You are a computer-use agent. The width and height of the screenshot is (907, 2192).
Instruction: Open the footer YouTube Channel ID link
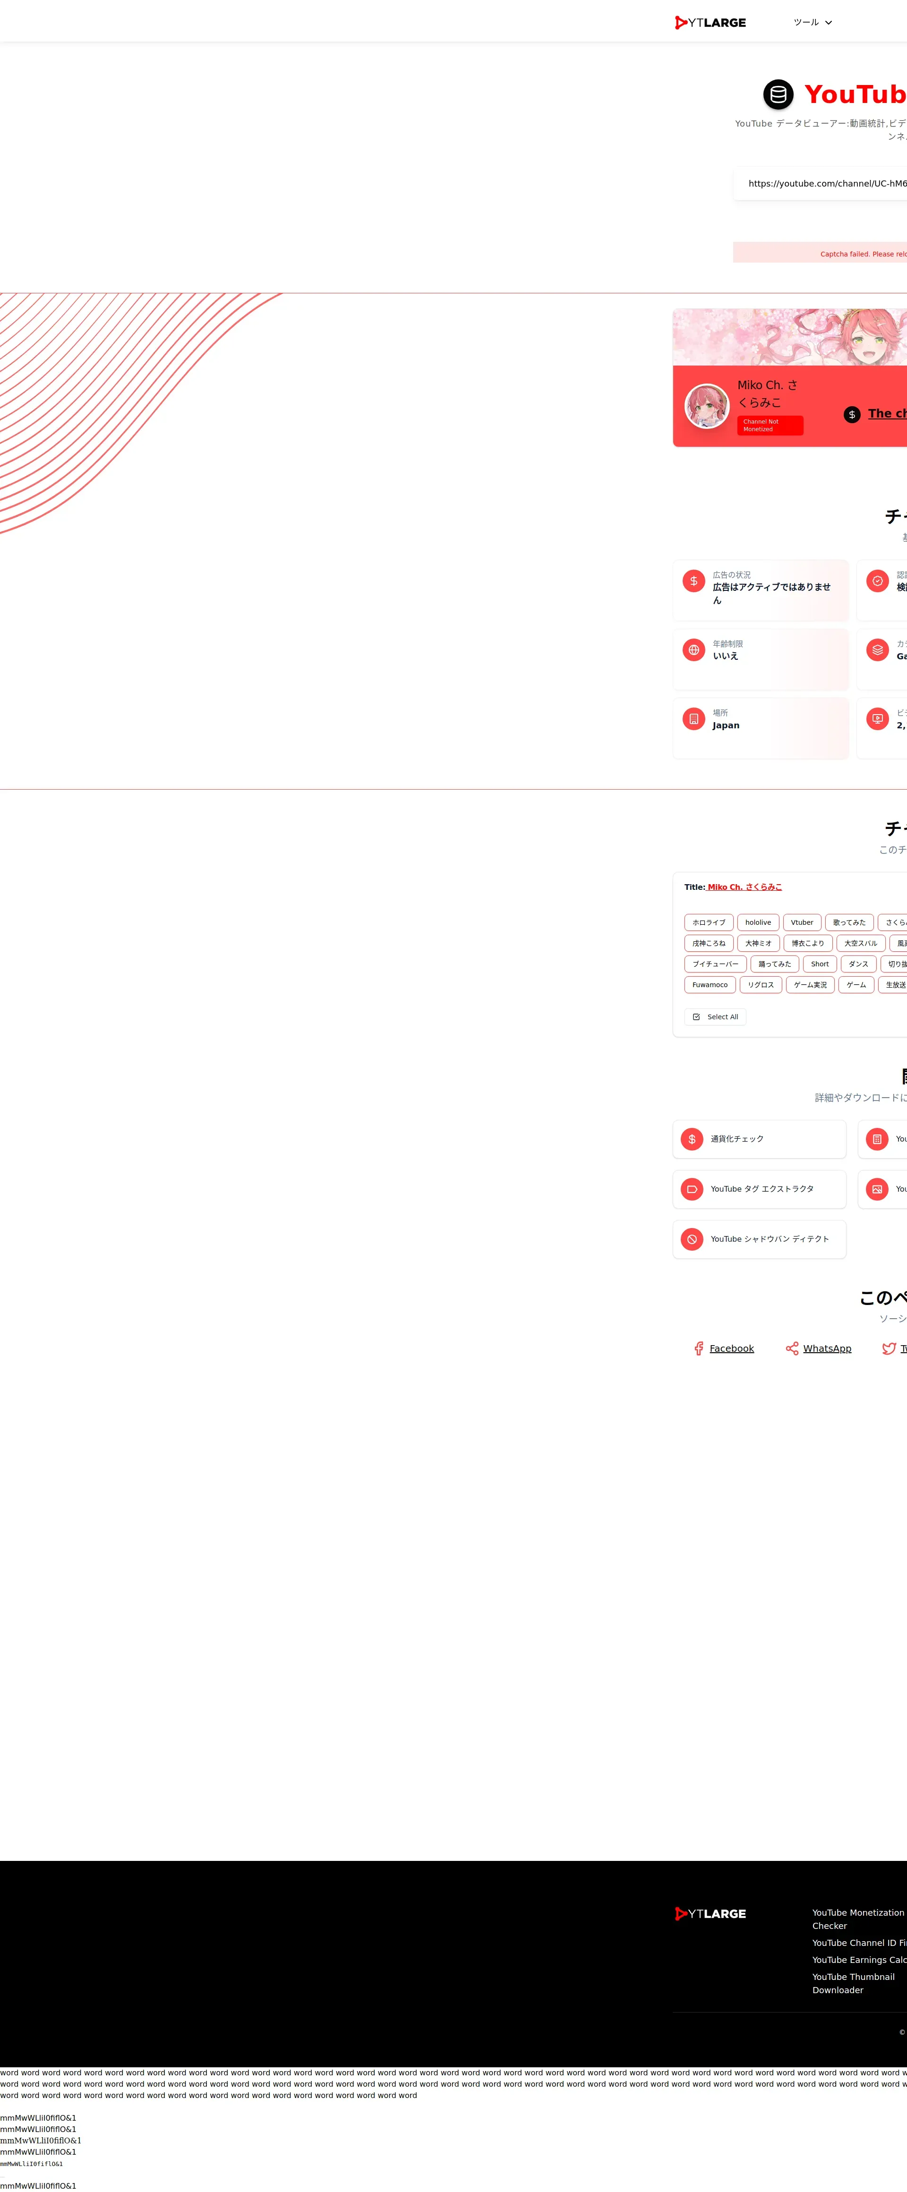point(859,1944)
